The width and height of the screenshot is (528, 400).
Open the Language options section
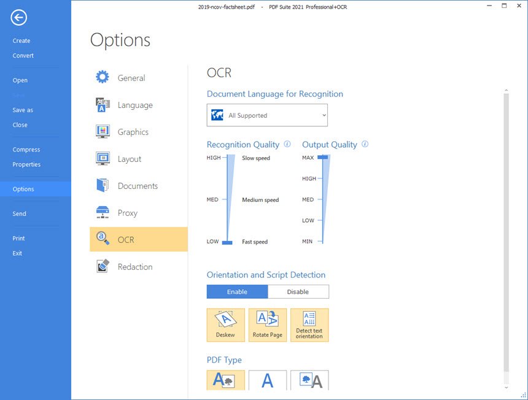pos(138,105)
